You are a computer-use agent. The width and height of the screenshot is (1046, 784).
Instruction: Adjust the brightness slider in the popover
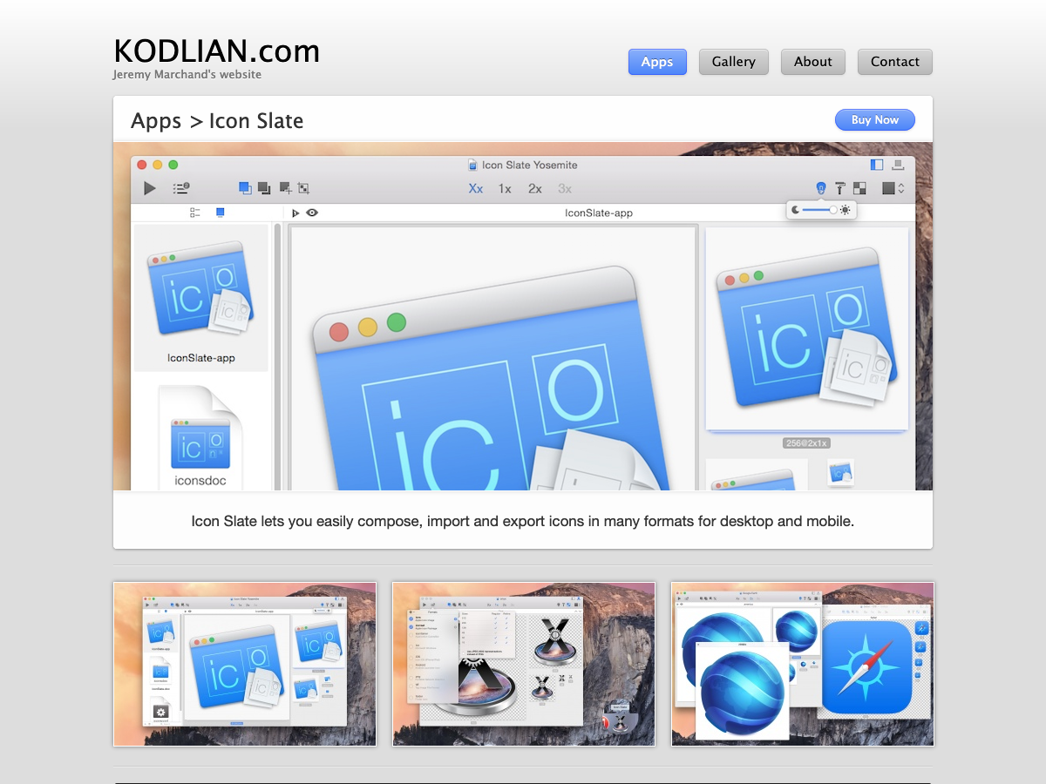pyautogui.click(x=820, y=210)
